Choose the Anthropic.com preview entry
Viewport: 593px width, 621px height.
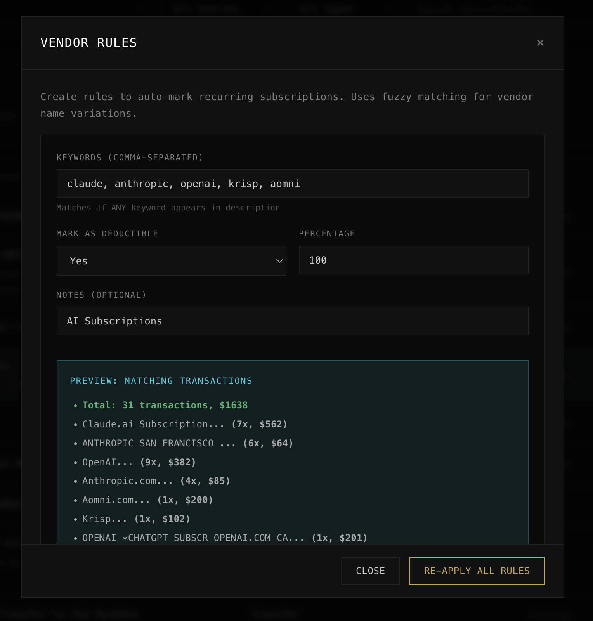tap(156, 481)
